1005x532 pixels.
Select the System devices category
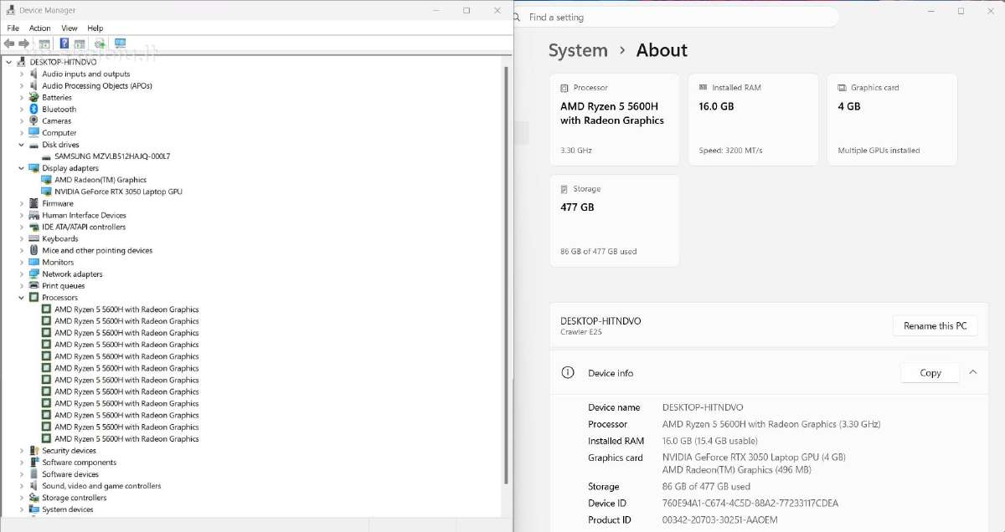point(68,509)
